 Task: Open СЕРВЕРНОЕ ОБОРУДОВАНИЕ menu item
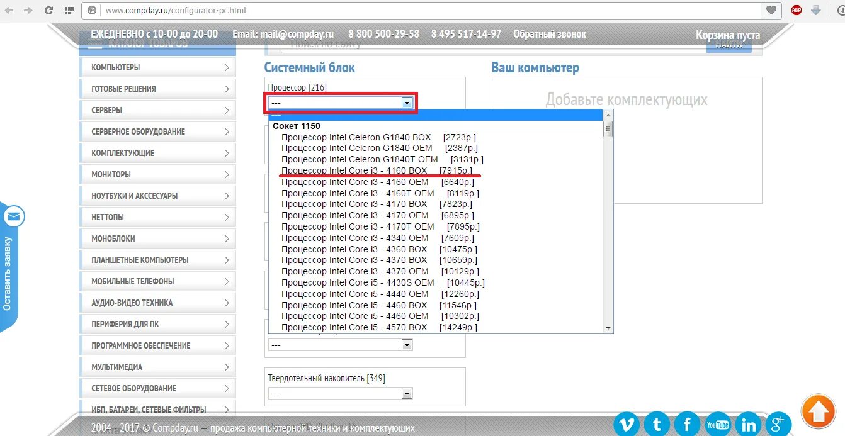(157, 131)
